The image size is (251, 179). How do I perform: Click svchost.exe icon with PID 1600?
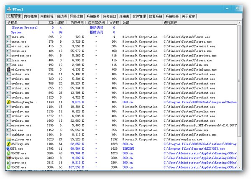pyautogui.click(x=8, y=120)
